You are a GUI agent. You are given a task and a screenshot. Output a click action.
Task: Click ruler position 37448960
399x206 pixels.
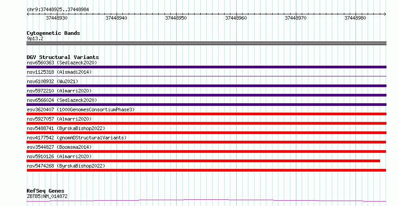[x=236, y=18]
